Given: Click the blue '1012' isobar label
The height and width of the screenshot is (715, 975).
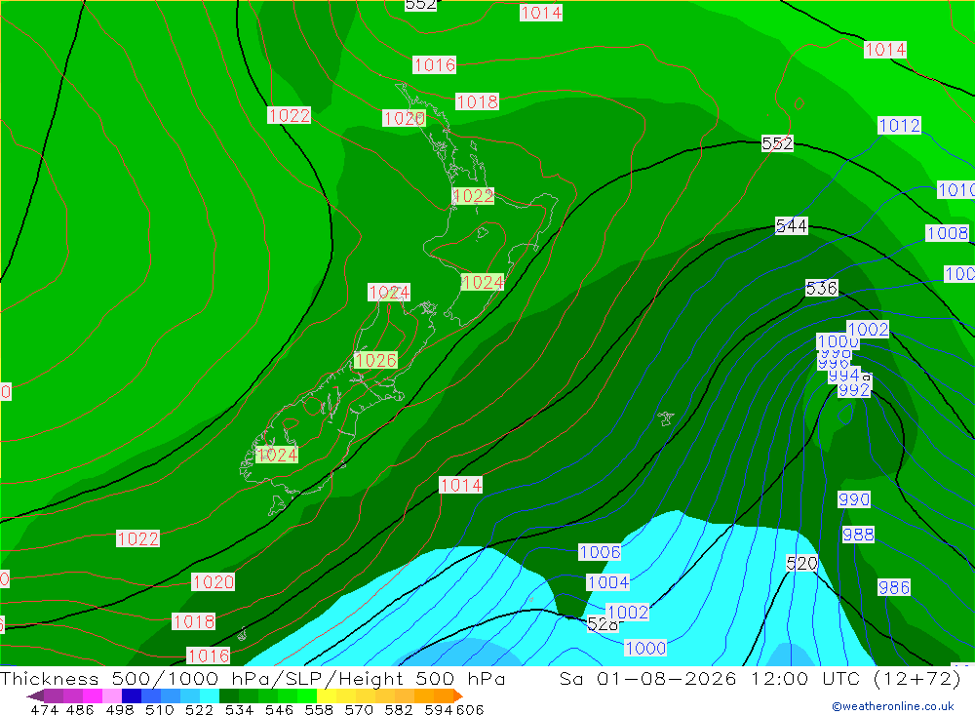Looking at the screenshot, I should (x=899, y=125).
